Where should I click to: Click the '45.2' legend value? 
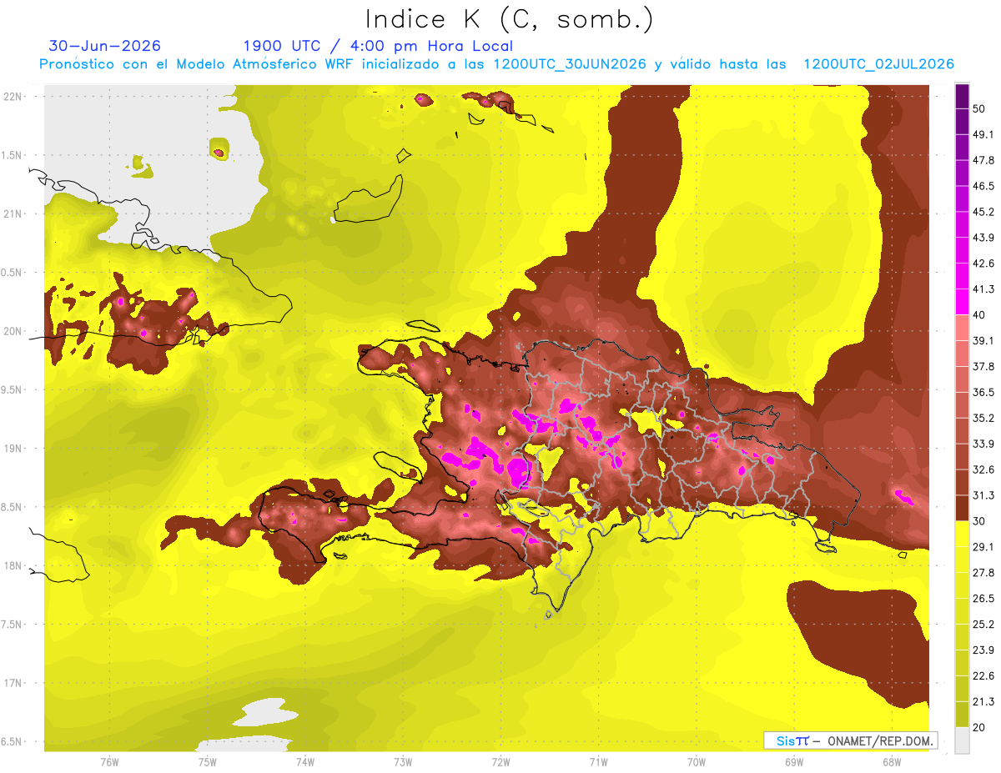[983, 212]
